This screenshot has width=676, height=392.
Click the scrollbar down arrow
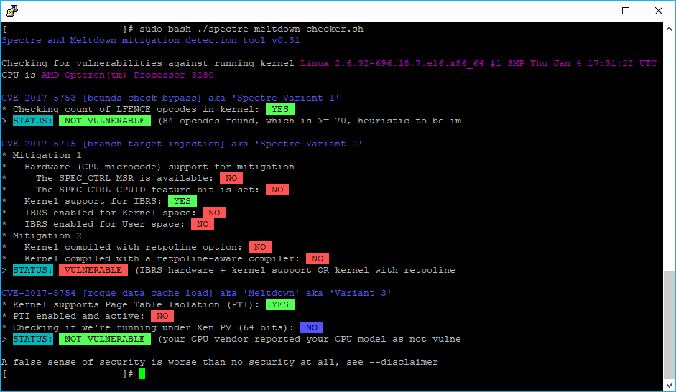(669, 385)
